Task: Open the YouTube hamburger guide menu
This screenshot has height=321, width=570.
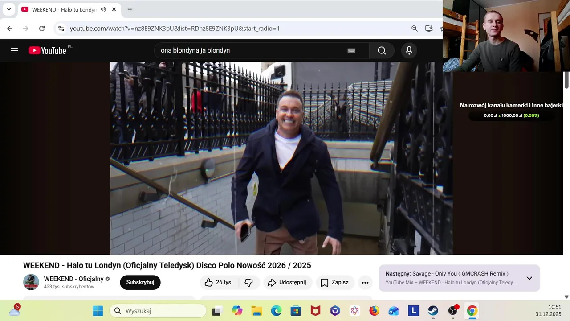Action: (x=14, y=50)
